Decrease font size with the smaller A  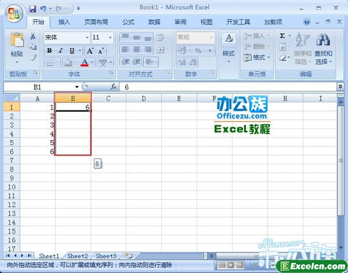pos(101,51)
